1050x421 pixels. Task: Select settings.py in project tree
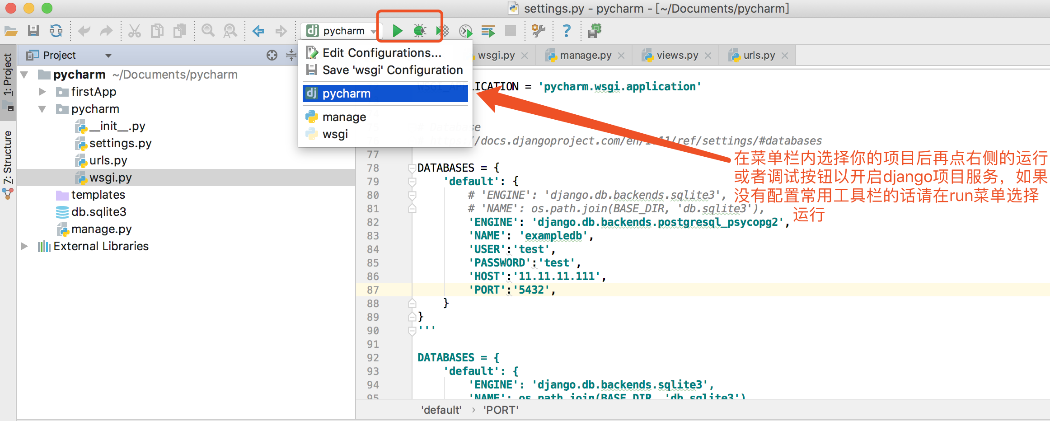point(113,143)
